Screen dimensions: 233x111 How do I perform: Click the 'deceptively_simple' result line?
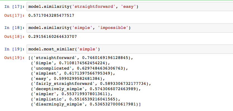(86, 89)
